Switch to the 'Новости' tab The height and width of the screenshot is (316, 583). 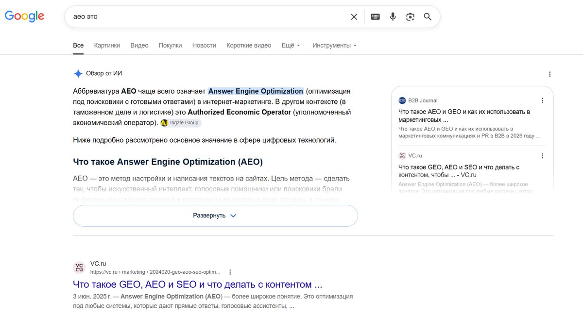[x=204, y=45]
